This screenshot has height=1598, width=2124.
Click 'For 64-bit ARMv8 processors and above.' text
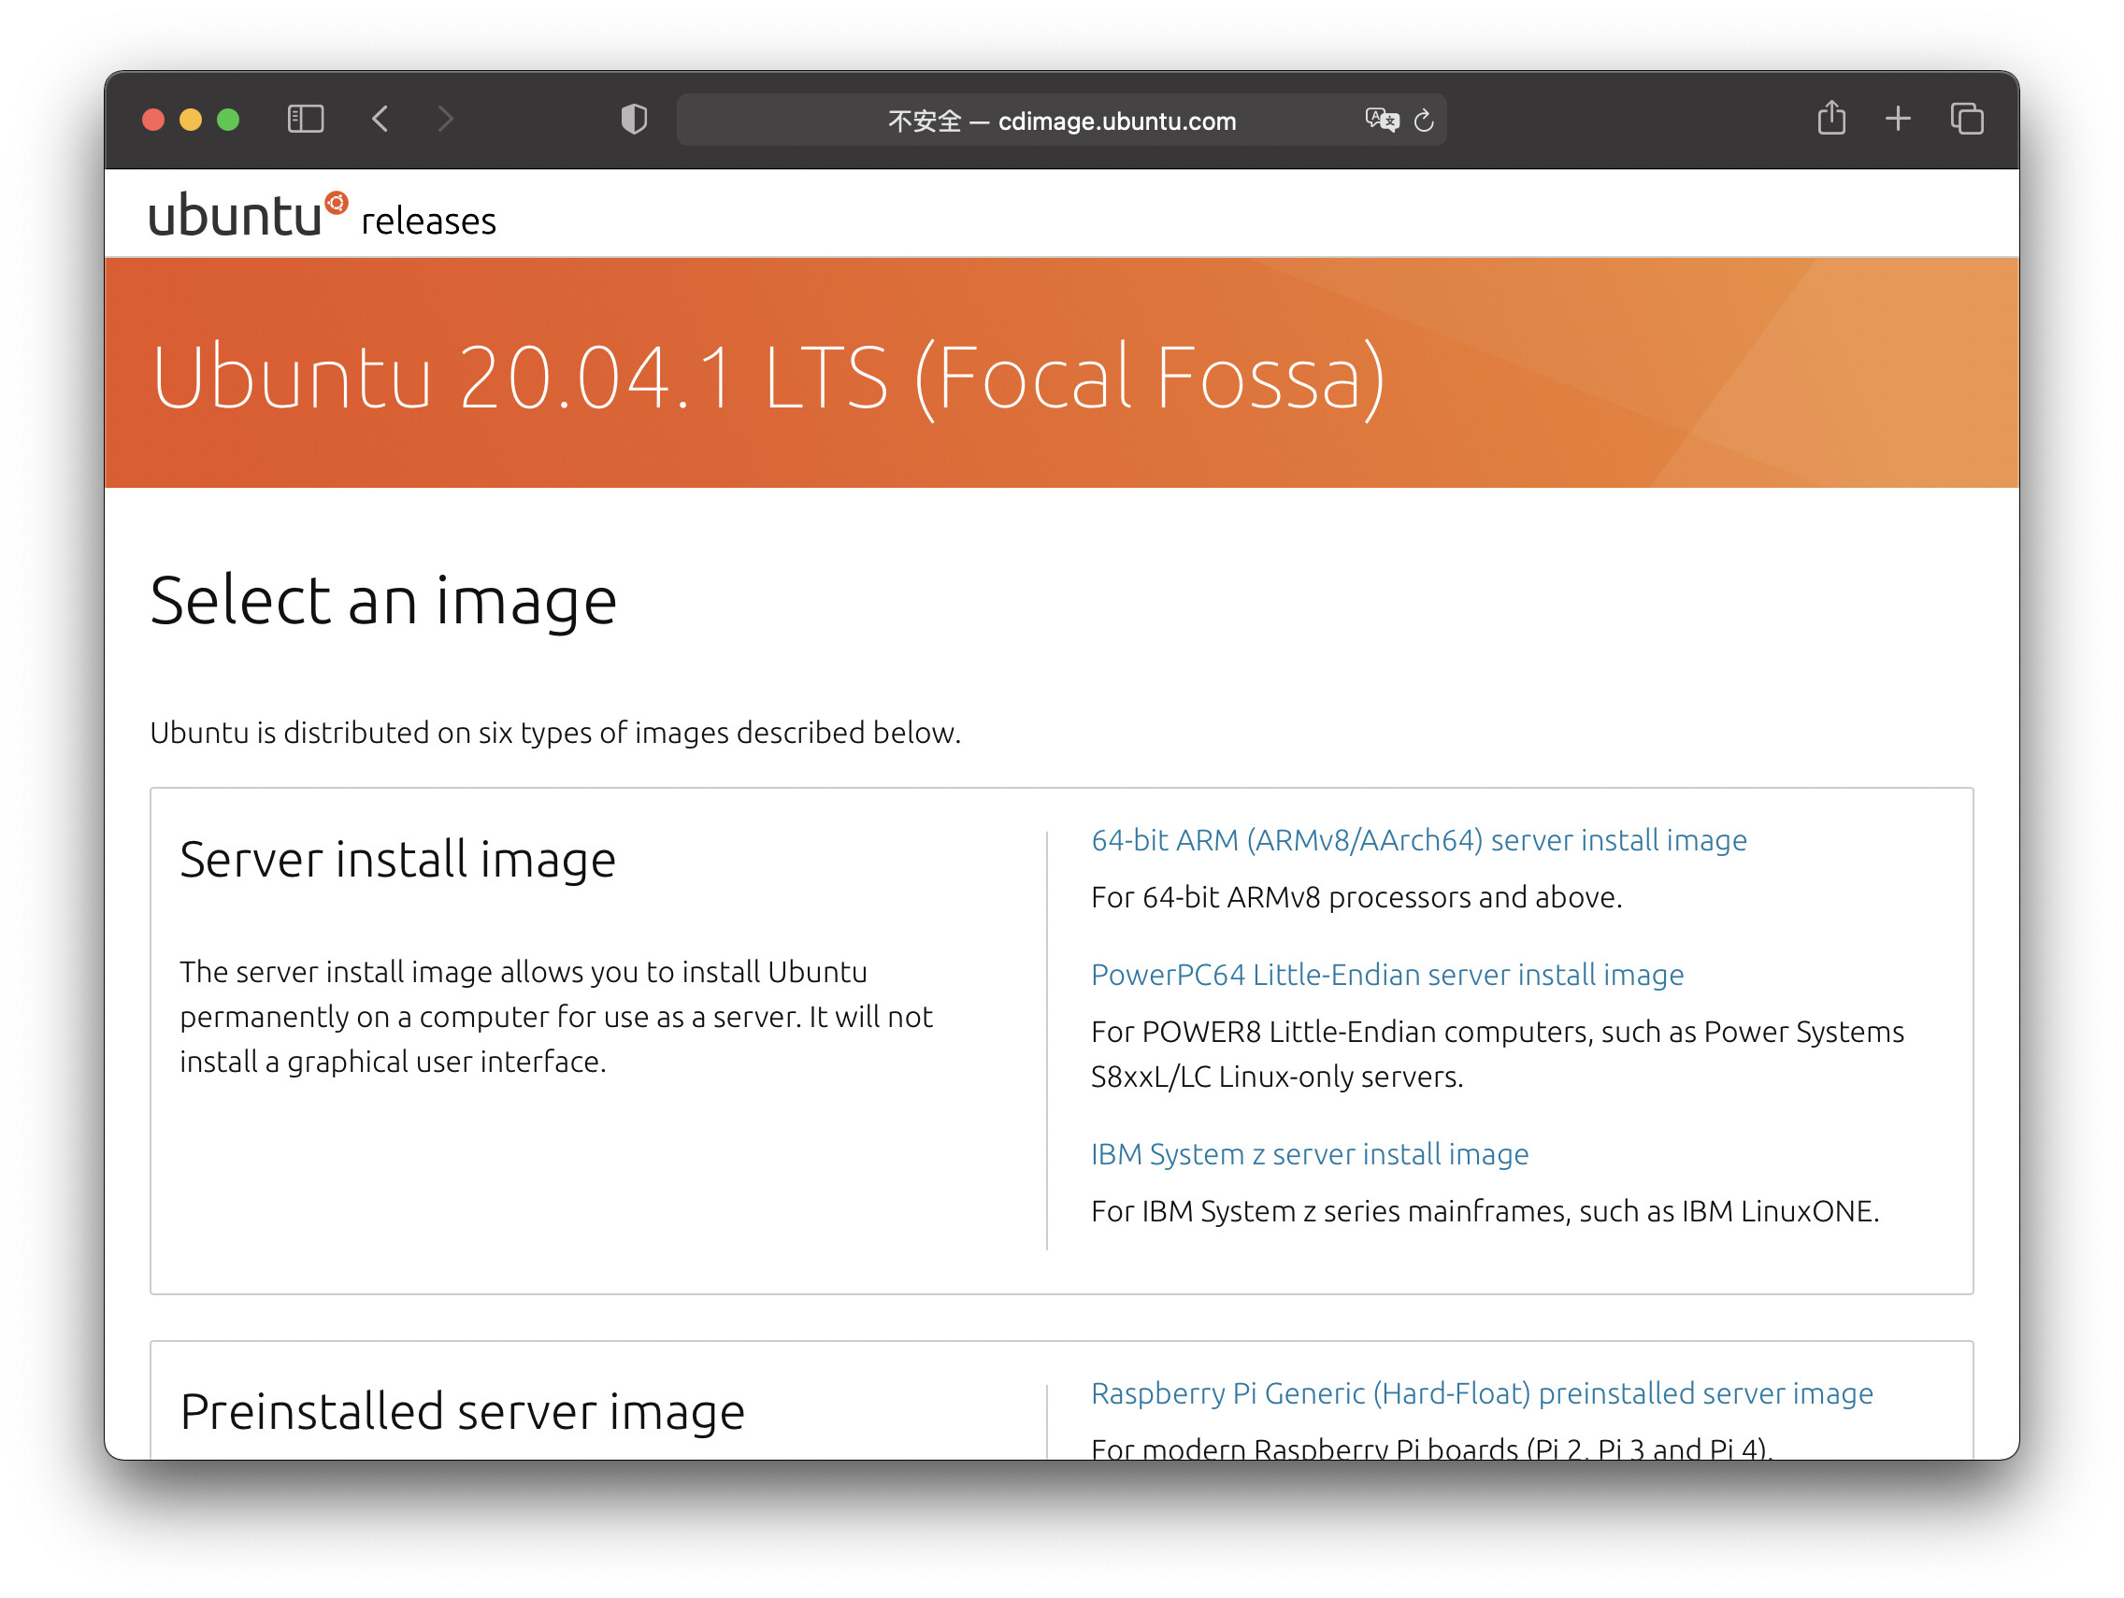click(x=1356, y=897)
